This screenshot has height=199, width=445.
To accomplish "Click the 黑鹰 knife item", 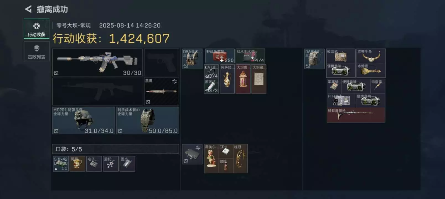I will (x=162, y=91).
